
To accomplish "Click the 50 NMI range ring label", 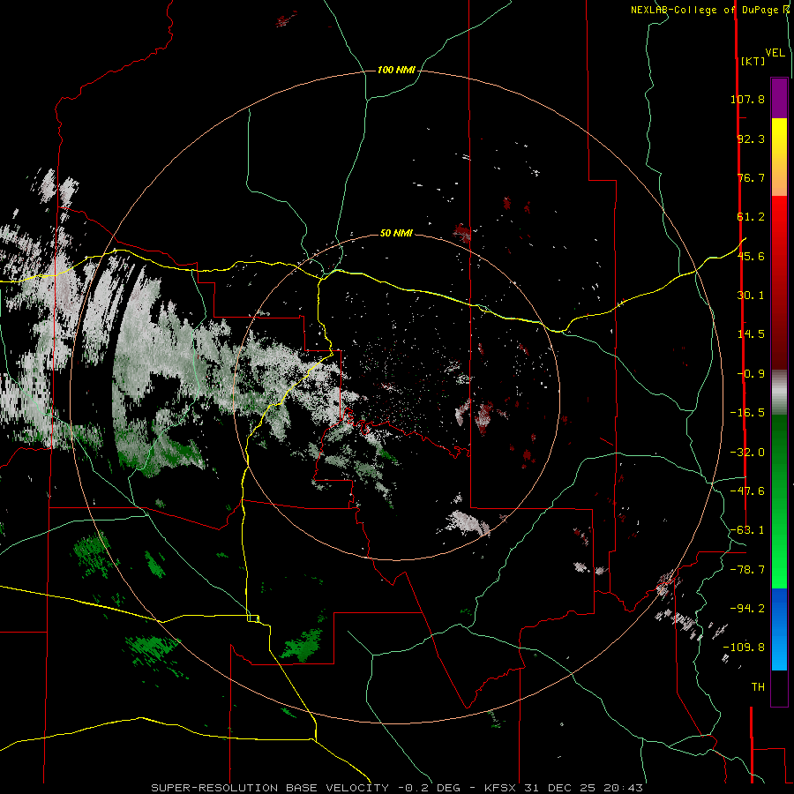I will pos(396,234).
